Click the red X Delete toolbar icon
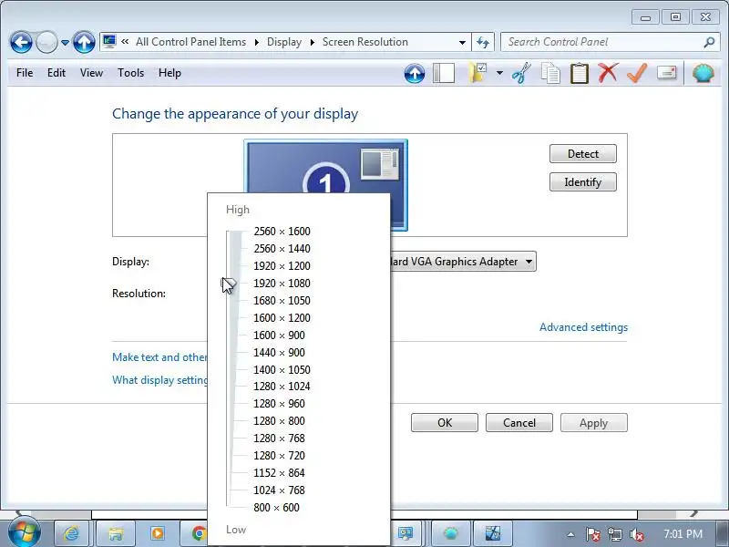 click(608, 73)
